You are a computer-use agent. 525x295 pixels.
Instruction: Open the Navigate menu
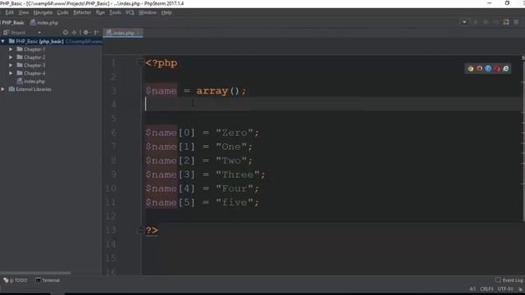tap(43, 12)
